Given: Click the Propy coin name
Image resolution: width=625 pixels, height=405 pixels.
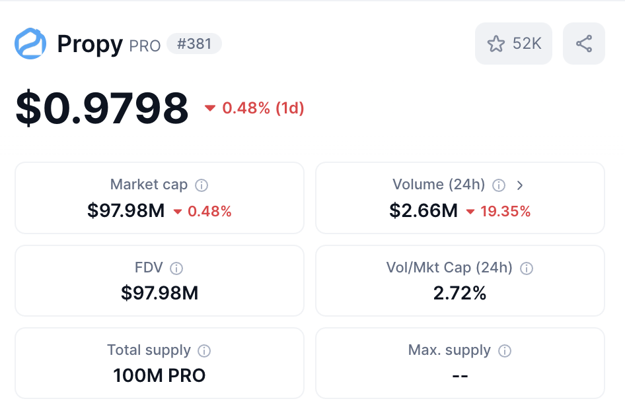Looking at the screenshot, I should coord(90,44).
